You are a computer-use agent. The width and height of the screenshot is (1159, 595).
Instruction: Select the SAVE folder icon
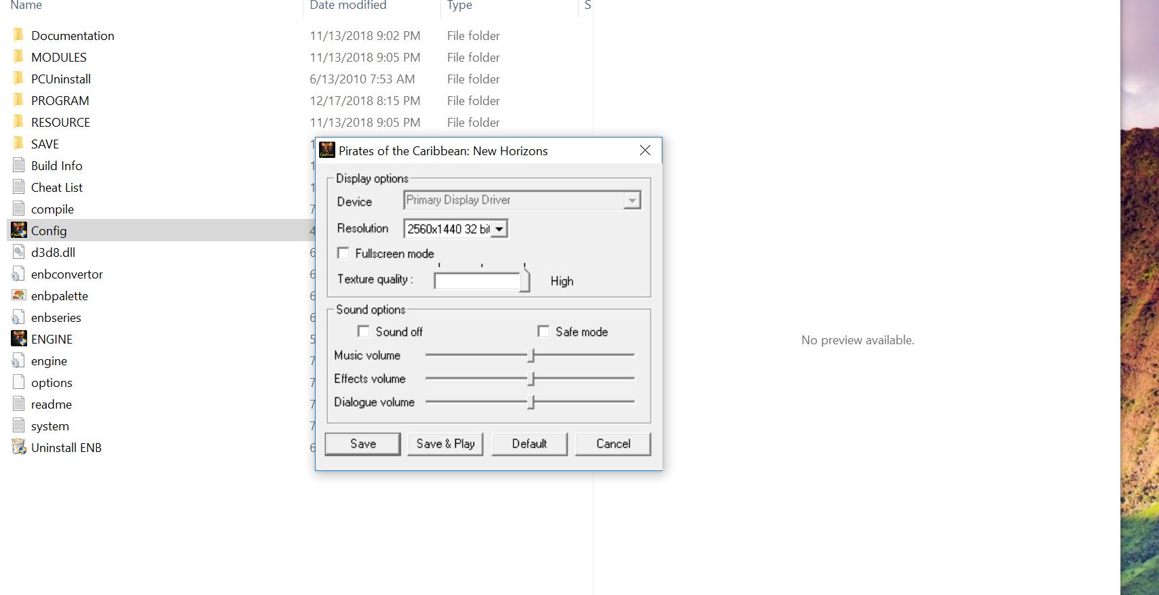coord(18,143)
